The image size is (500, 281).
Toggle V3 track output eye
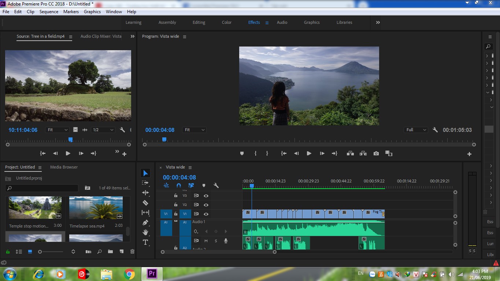pyautogui.click(x=206, y=196)
